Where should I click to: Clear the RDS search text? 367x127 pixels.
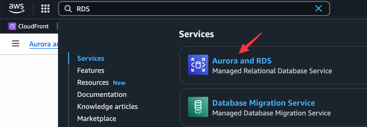tap(318, 9)
